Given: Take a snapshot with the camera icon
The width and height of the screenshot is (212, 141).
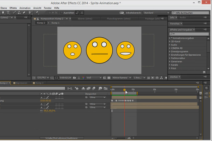Looking at the screenshot, I should 74,78.
